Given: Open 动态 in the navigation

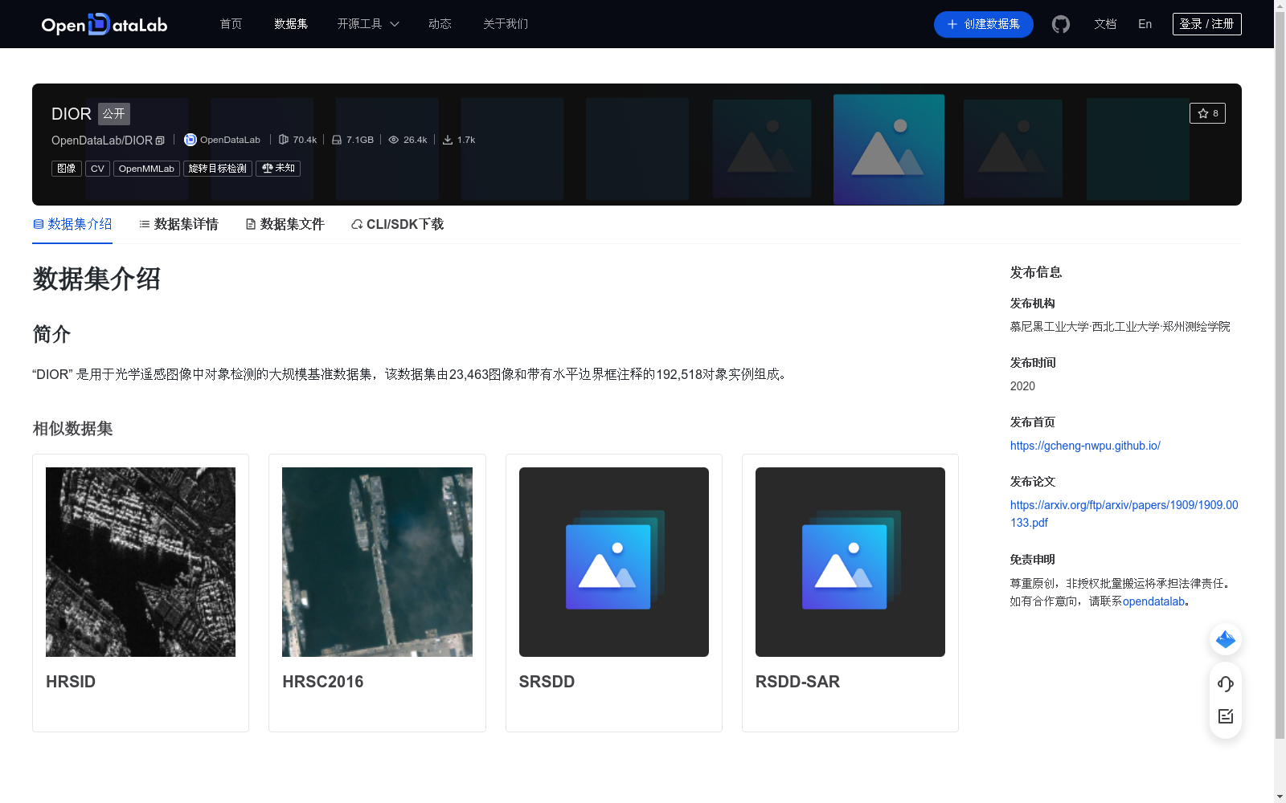Looking at the screenshot, I should 440,24.
